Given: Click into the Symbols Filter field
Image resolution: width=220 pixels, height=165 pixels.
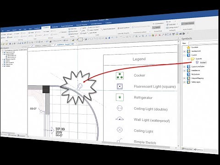Looking at the screenshot, I should [203, 43].
